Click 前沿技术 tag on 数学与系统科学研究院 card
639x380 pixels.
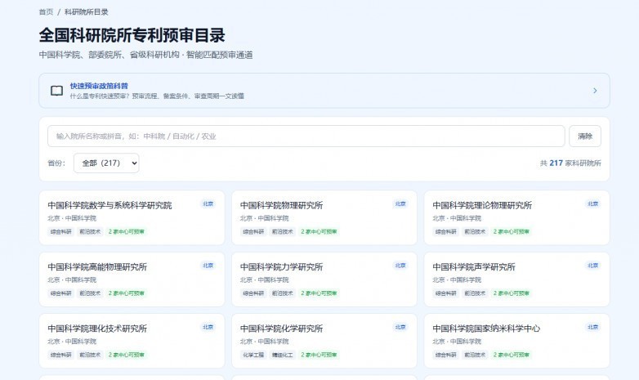pos(90,231)
